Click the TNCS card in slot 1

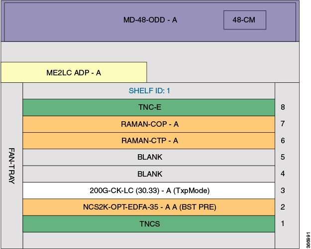[149, 224]
